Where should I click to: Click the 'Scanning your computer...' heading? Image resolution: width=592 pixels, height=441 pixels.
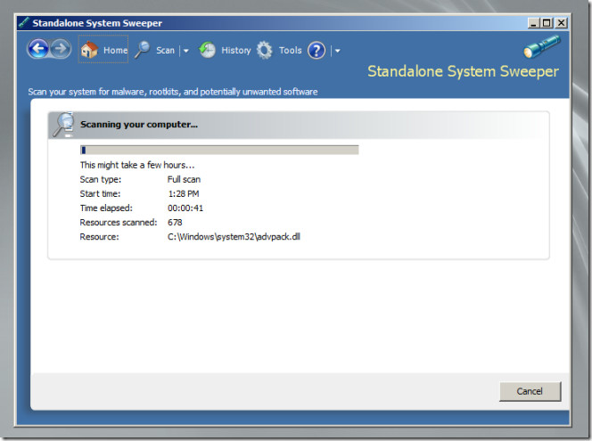pos(139,125)
